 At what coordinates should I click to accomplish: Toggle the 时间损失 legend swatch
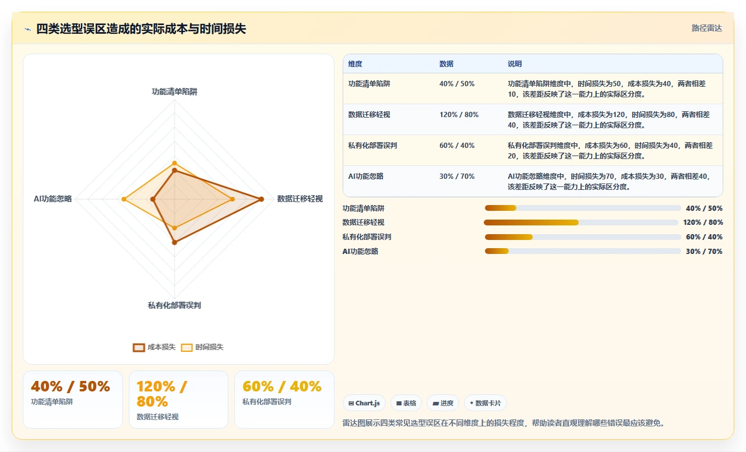(186, 347)
